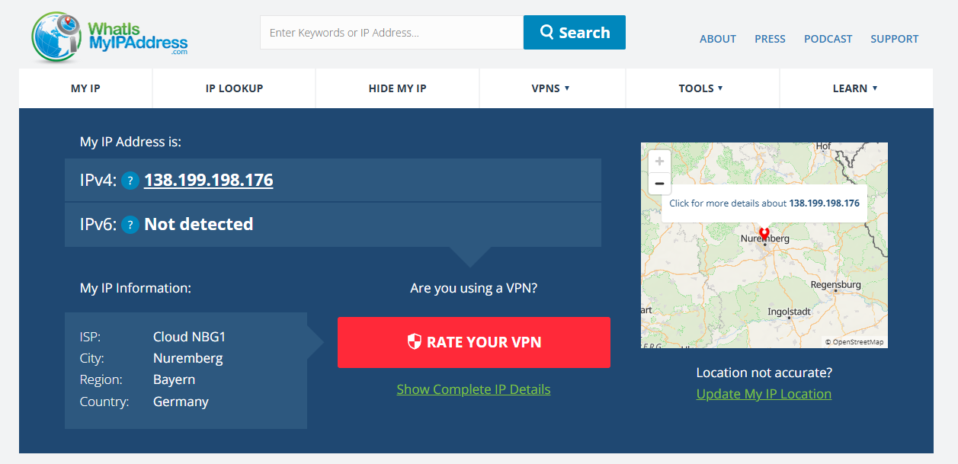Click the magnifier icon in Search button
Viewport: 958px width, 464px height.
pos(546,32)
